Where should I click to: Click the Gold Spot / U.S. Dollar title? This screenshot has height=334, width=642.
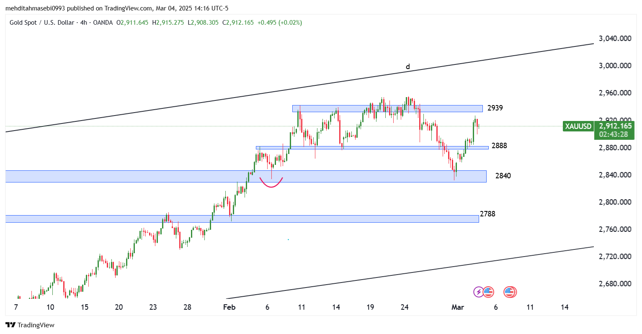click(42, 23)
